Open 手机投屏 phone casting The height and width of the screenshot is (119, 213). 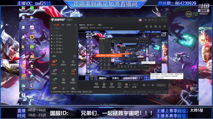[x=112, y=85]
